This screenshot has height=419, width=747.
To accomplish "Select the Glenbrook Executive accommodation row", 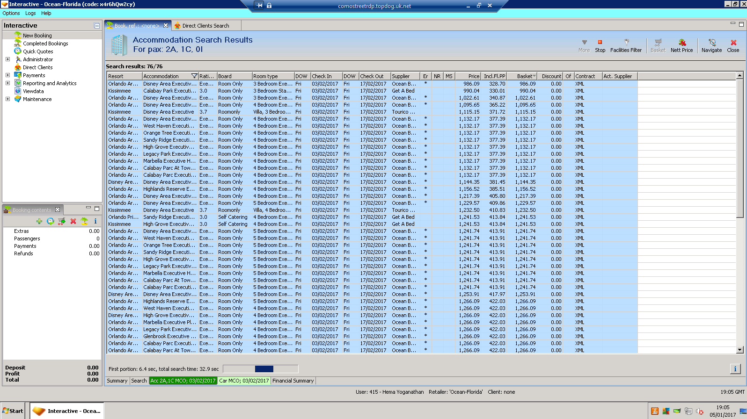I will (x=372, y=336).
